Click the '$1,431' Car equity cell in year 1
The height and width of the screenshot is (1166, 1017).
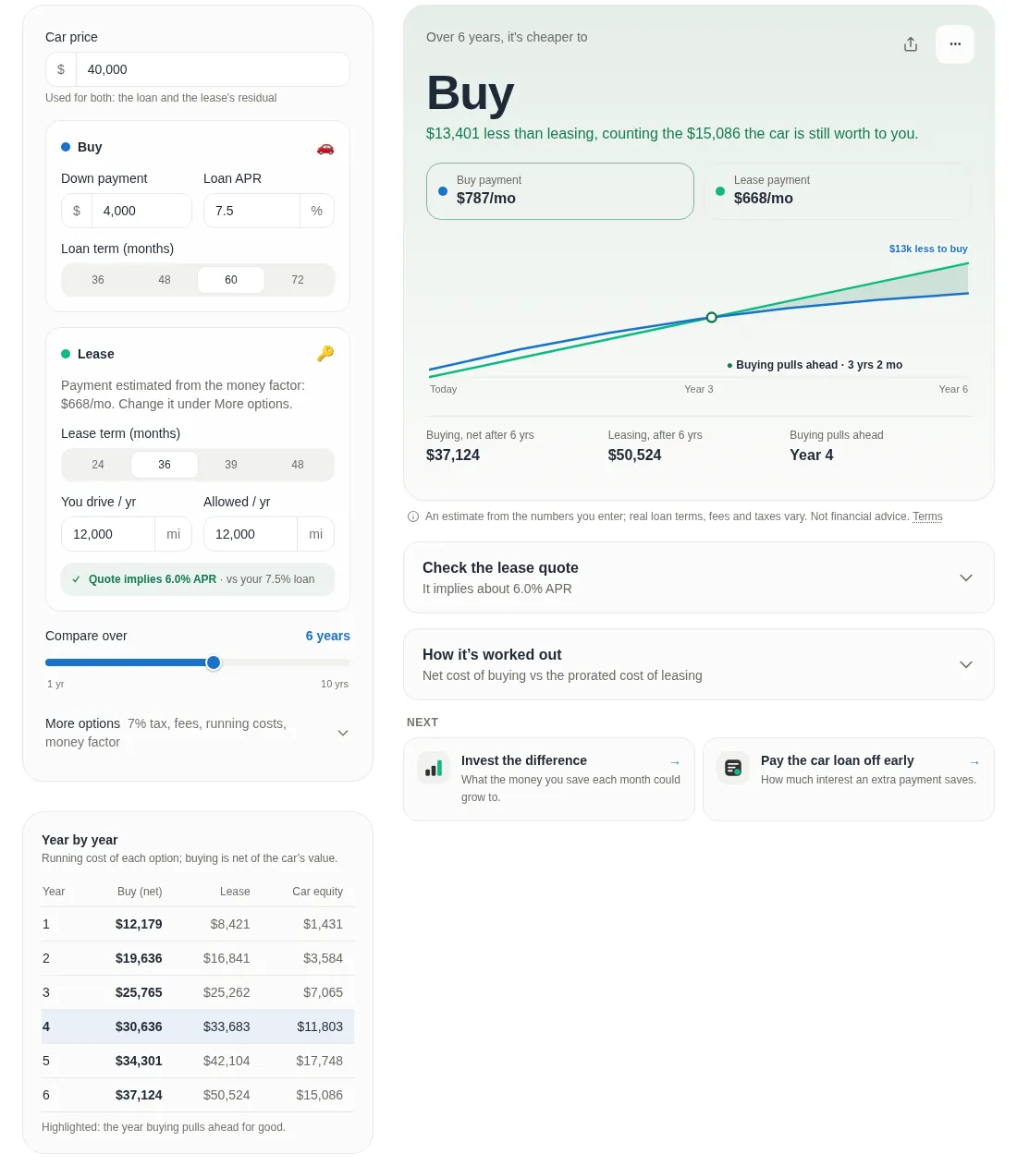pyautogui.click(x=323, y=924)
